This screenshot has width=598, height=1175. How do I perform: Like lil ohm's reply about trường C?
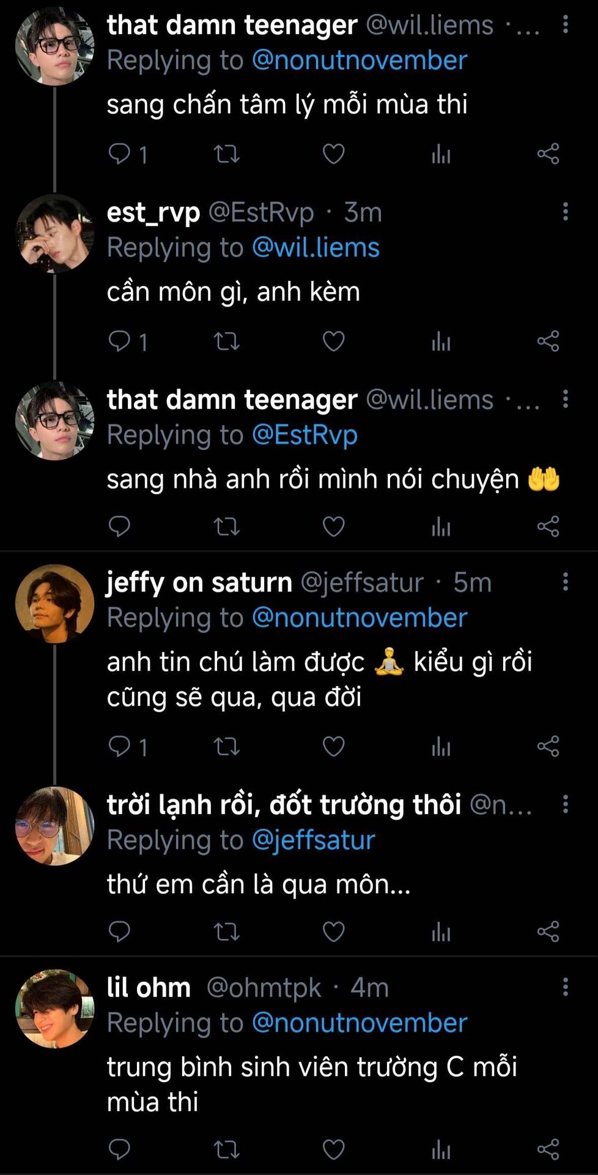click(333, 1149)
